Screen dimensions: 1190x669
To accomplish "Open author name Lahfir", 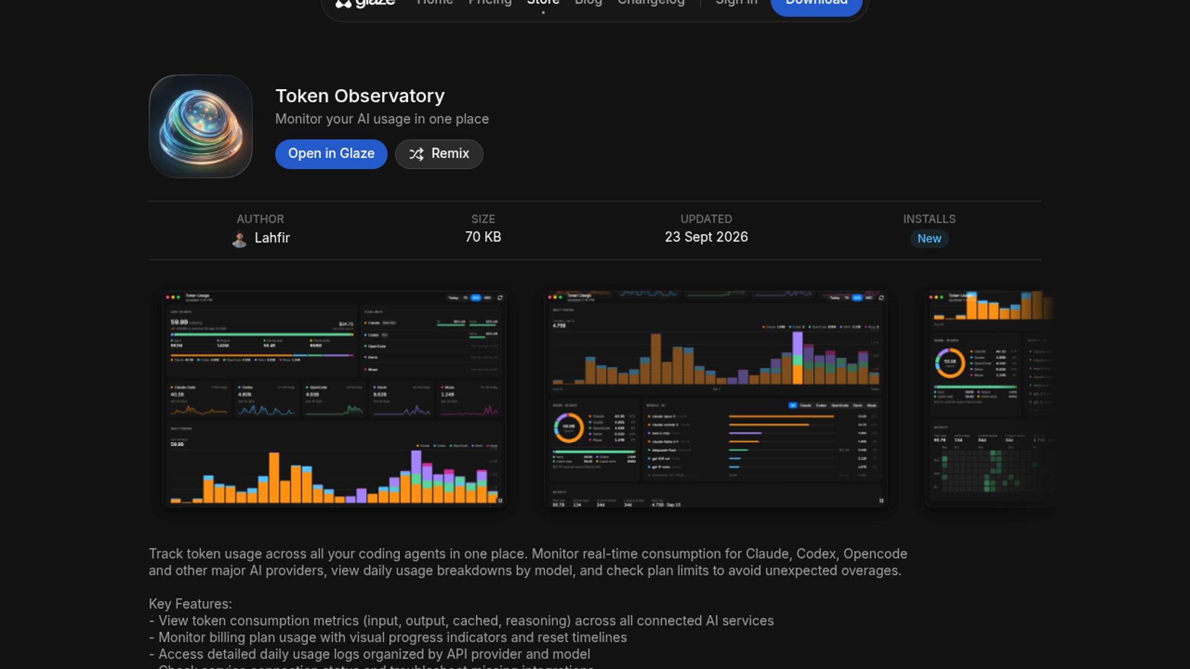I will 272,238.
